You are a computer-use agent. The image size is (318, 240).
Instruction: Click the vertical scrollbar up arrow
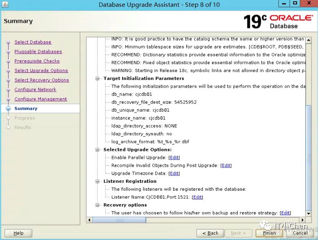tap(308, 40)
